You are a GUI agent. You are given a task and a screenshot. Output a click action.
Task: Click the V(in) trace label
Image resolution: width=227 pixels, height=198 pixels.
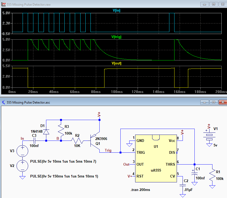116,11
